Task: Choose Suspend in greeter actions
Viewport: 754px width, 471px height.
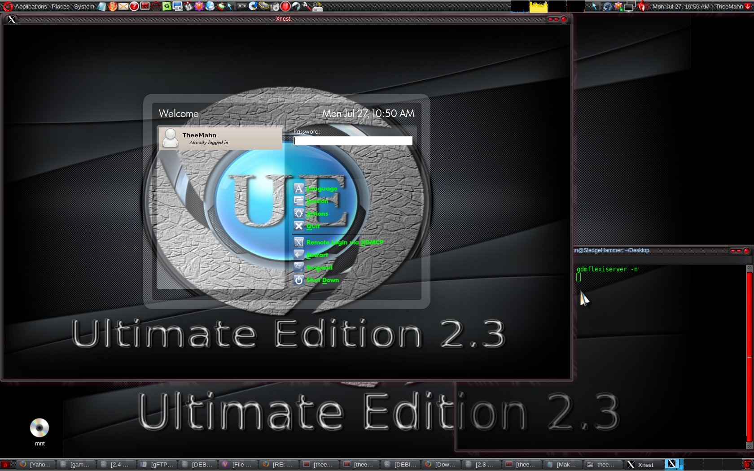Action: coord(319,268)
